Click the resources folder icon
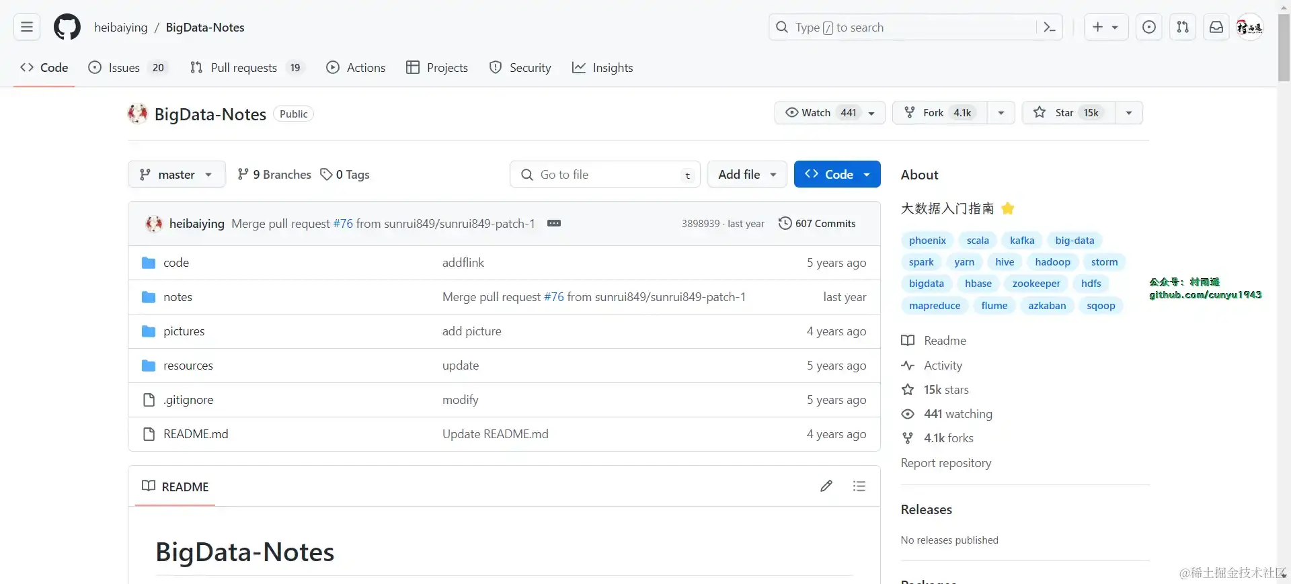1291x584 pixels. [x=149, y=366]
